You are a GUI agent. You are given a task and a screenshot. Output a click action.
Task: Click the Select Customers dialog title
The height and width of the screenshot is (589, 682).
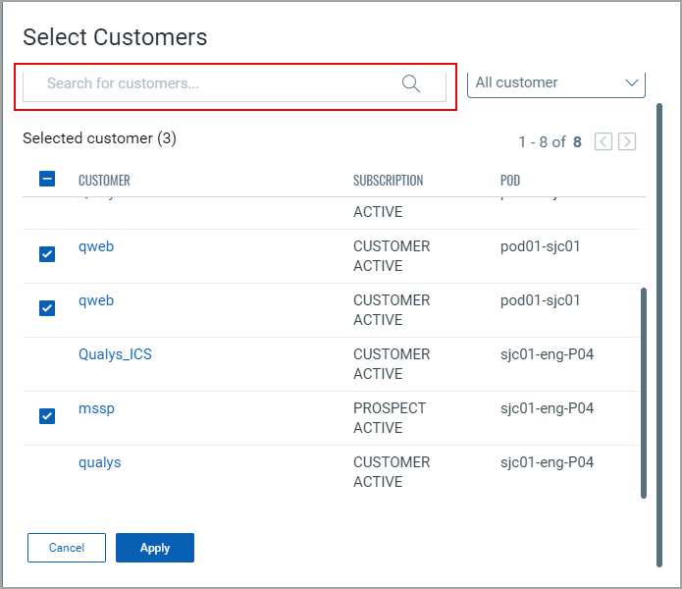[115, 37]
